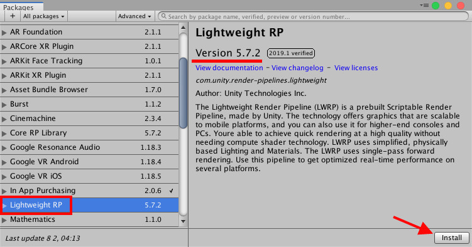Screen dimensions: 472x247
Task: Open the Advanced dropdown menu
Action: click(134, 16)
